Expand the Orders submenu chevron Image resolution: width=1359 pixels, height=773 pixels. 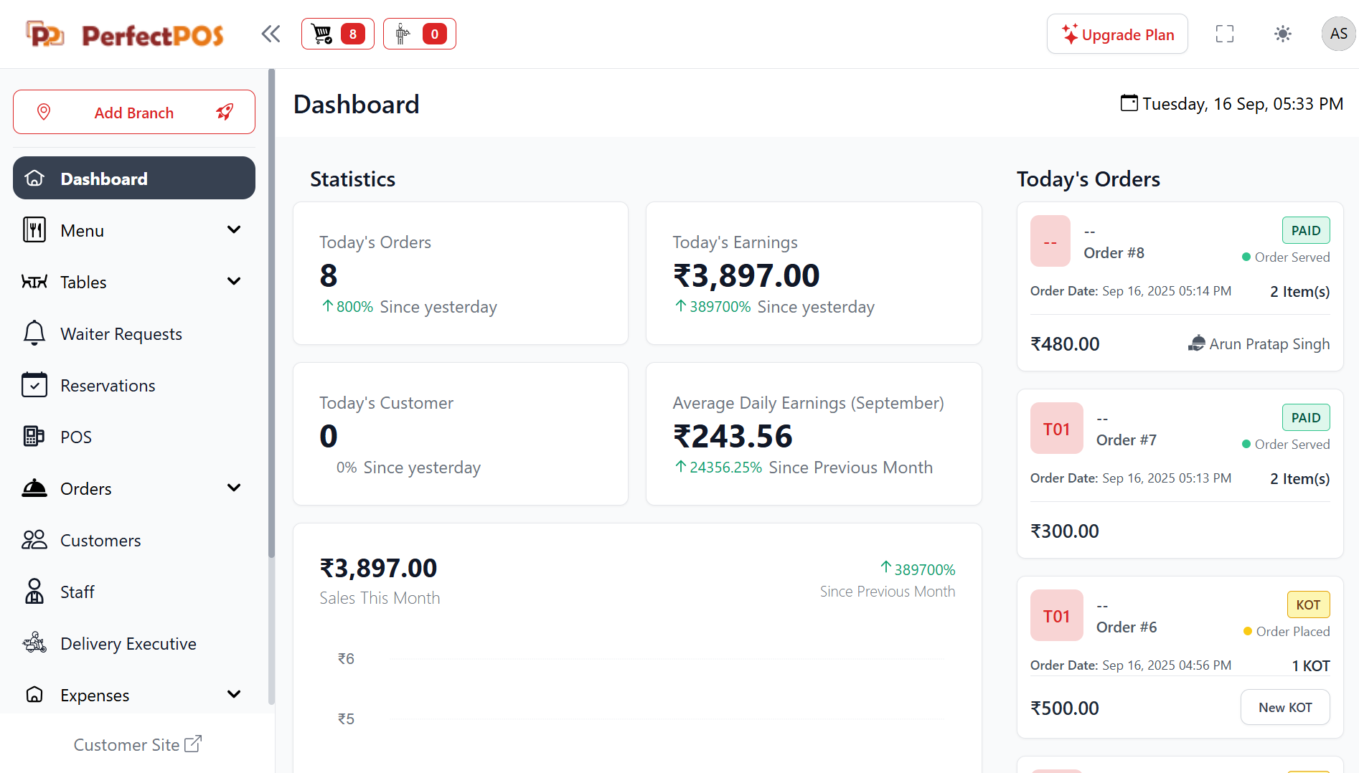(233, 488)
